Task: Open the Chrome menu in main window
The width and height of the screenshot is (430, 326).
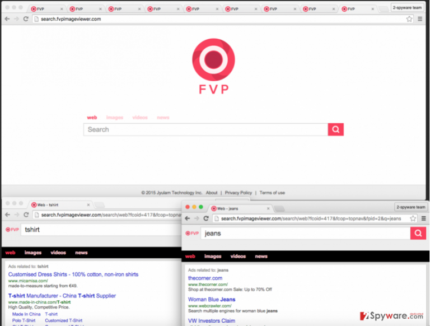Action: tap(420, 19)
